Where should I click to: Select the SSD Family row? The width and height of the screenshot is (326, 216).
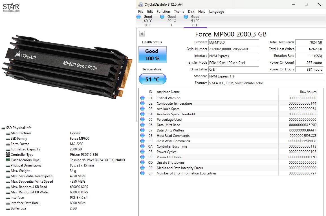pos(47,139)
